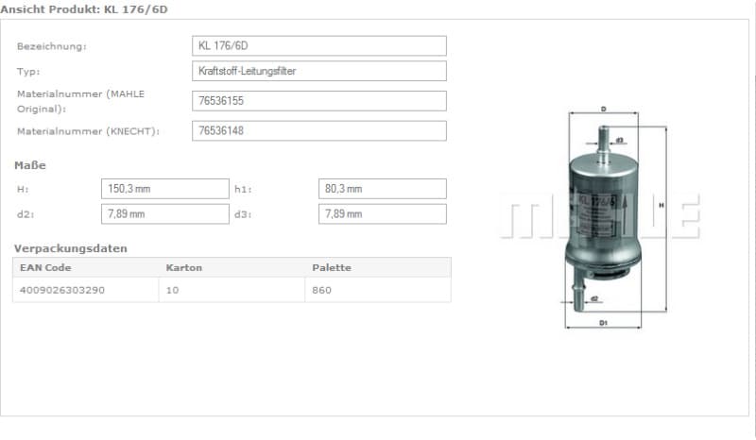Click the Maße section heading
756x440 pixels.
tap(30, 165)
